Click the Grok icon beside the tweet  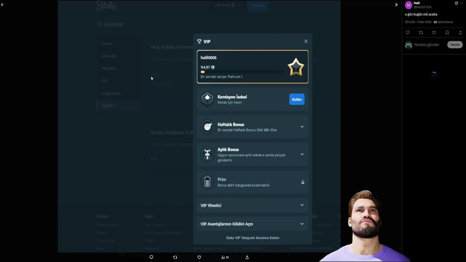456,3
